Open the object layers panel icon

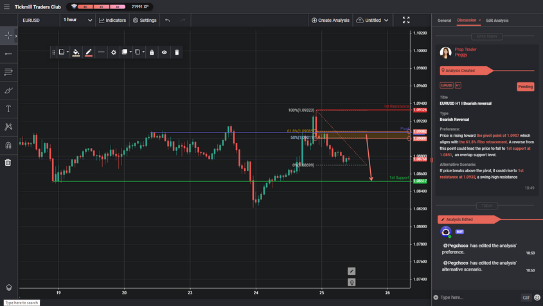(x=8, y=287)
